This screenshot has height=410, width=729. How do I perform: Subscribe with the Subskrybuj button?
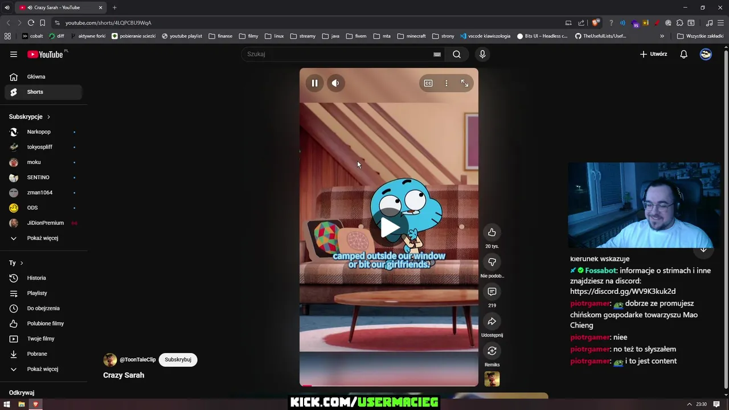178,359
